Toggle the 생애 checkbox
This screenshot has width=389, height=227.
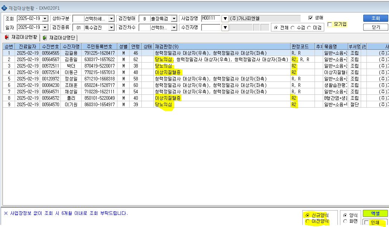coord(310,18)
